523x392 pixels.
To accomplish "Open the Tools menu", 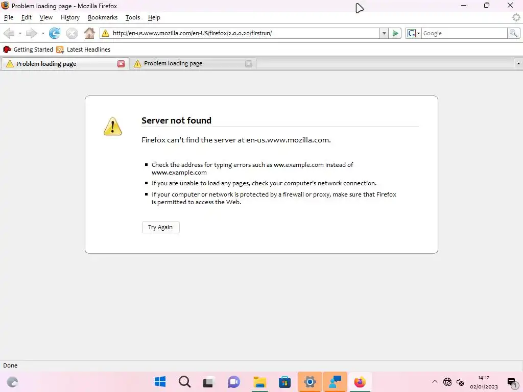I will coord(133,17).
